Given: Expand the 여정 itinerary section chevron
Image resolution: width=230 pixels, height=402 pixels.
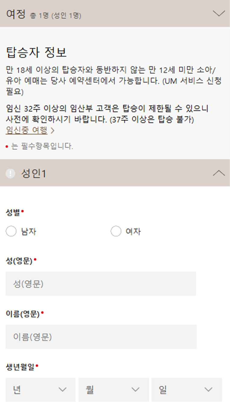Looking at the screenshot, I should [219, 13].
